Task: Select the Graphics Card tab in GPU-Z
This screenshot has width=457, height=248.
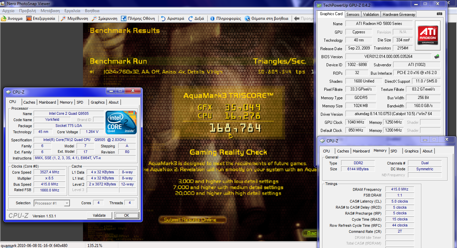Action: pyautogui.click(x=331, y=14)
